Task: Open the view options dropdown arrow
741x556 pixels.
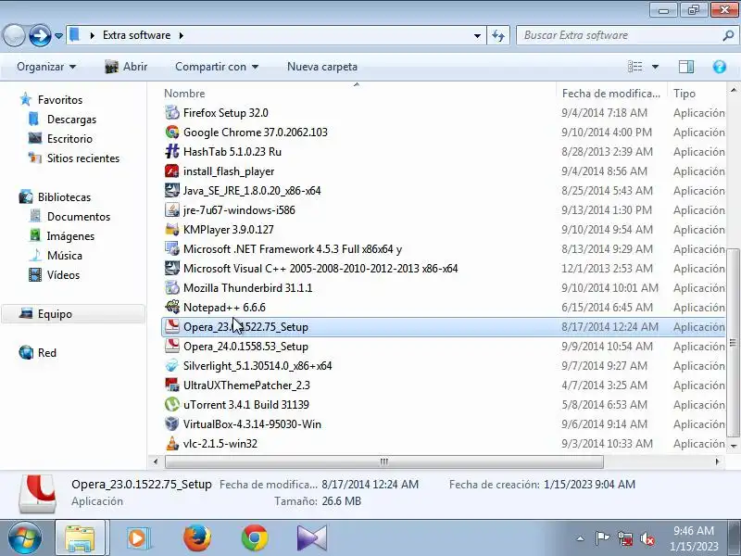Action: coord(655,67)
